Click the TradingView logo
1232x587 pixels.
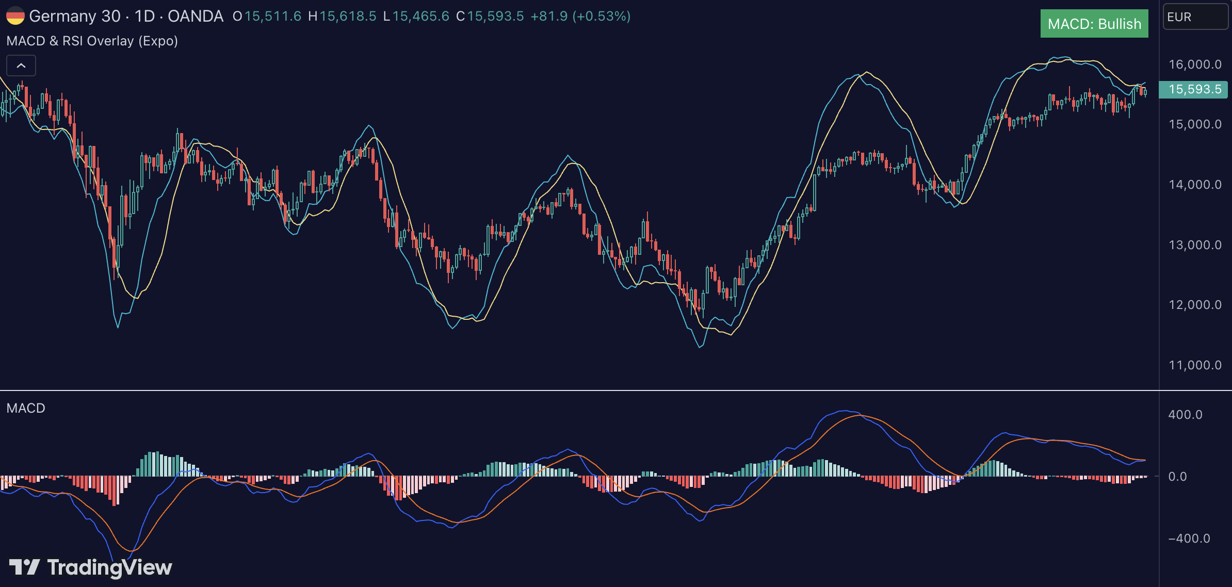click(x=91, y=567)
